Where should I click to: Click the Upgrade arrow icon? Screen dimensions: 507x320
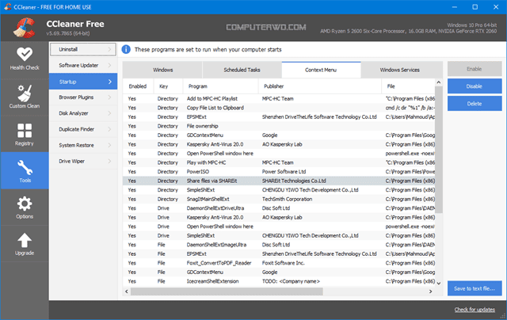(25, 241)
